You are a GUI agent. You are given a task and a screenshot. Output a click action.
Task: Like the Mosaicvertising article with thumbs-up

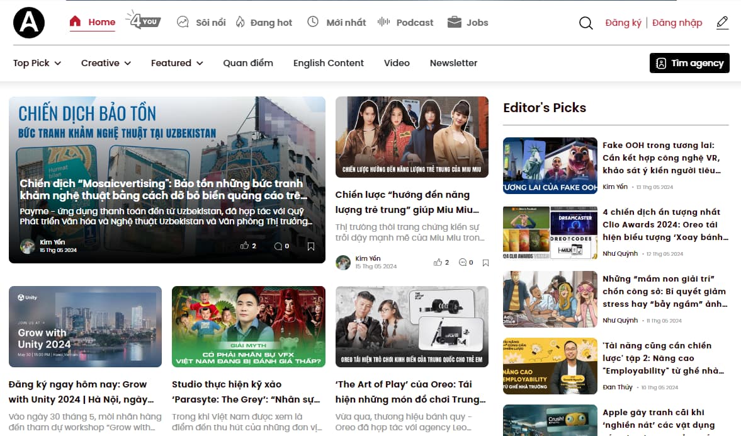244,246
